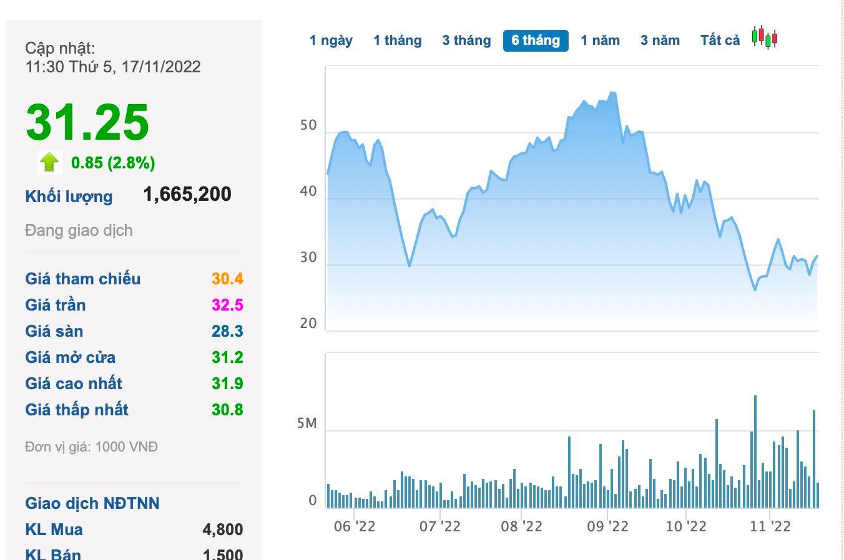Click the Giá sàn label
The image size is (844, 560).
[x=54, y=331]
